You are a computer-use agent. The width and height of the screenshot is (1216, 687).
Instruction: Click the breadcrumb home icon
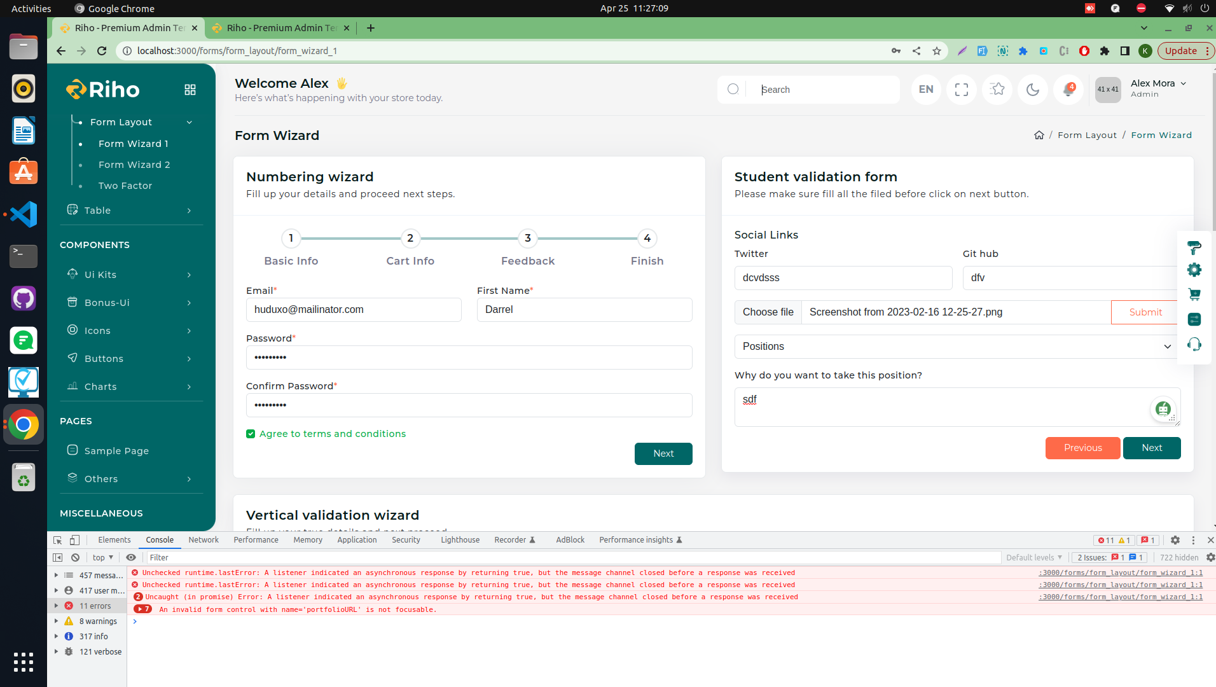click(x=1039, y=135)
